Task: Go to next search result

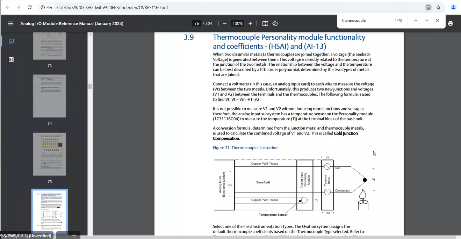Action: pos(426,21)
